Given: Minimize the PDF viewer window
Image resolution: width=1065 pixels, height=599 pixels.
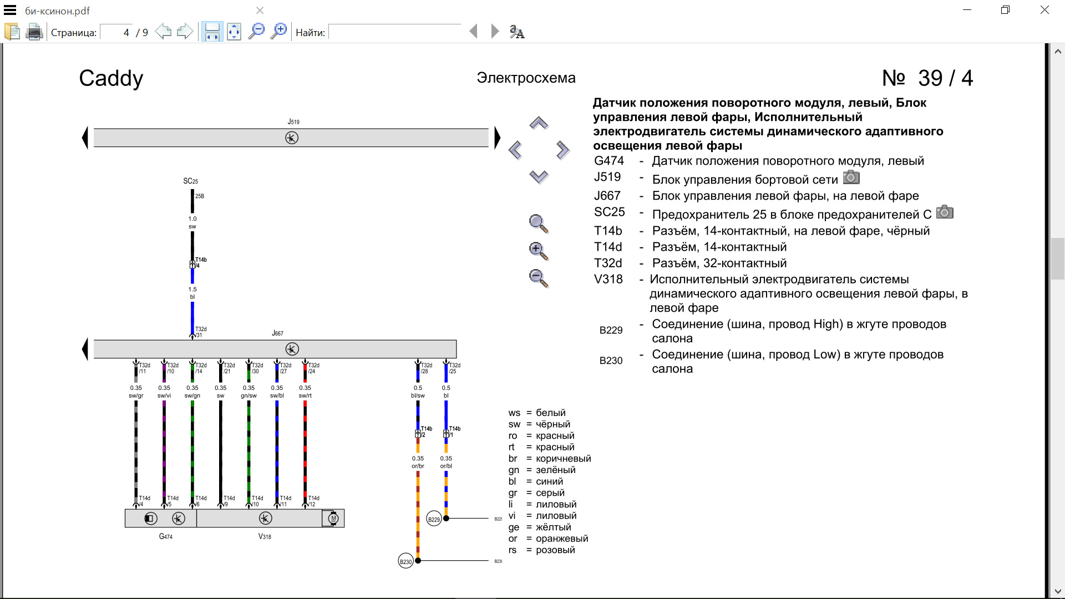Looking at the screenshot, I should pos(967,10).
